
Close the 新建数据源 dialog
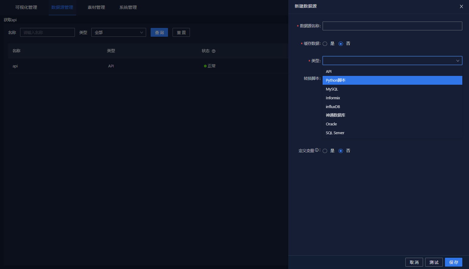(461, 6)
